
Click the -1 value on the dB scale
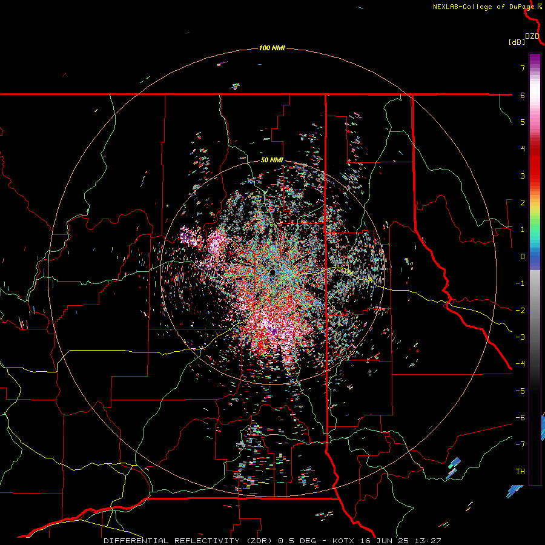(x=520, y=283)
